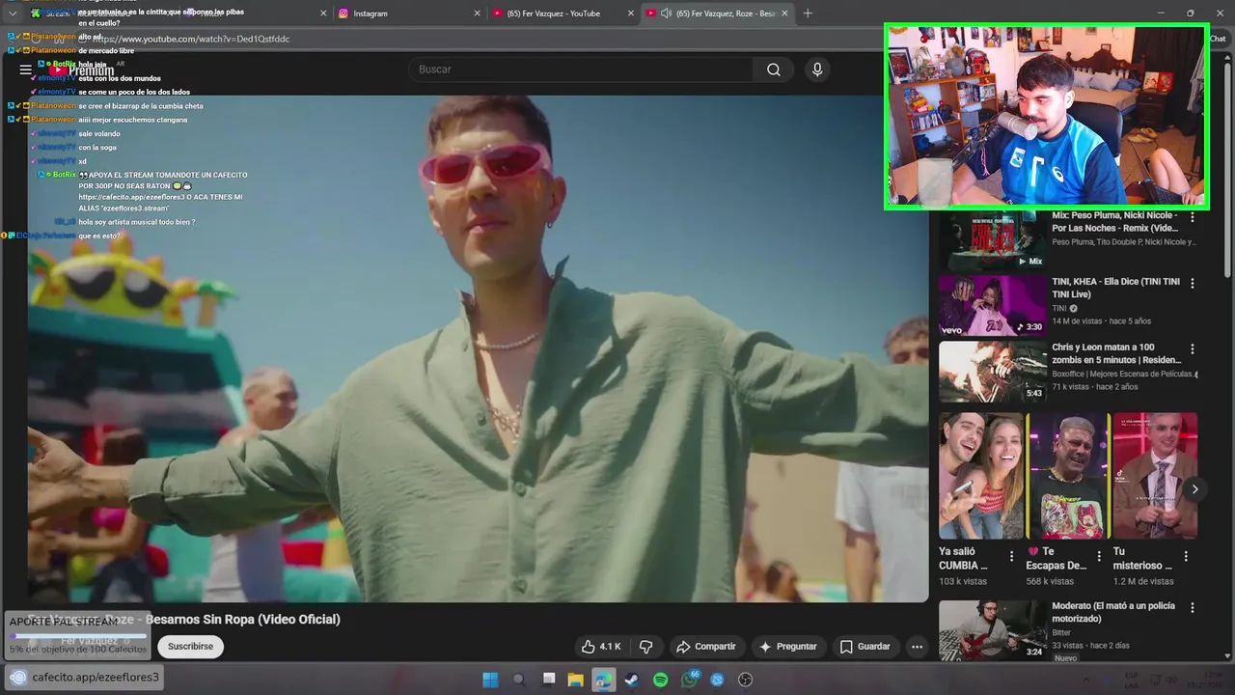
Task: Open options for Tu misterioso short
Action: pyautogui.click(x=1186, y=556)
